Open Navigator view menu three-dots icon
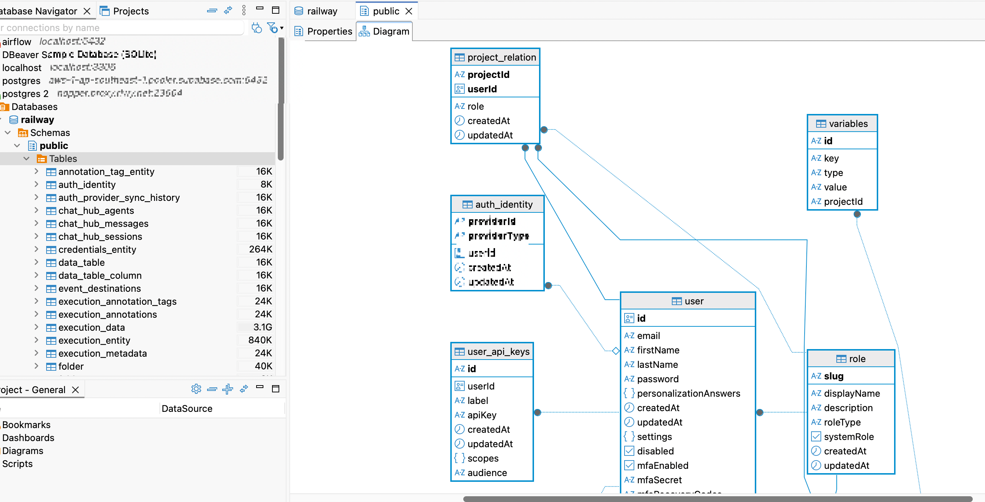 244,11
